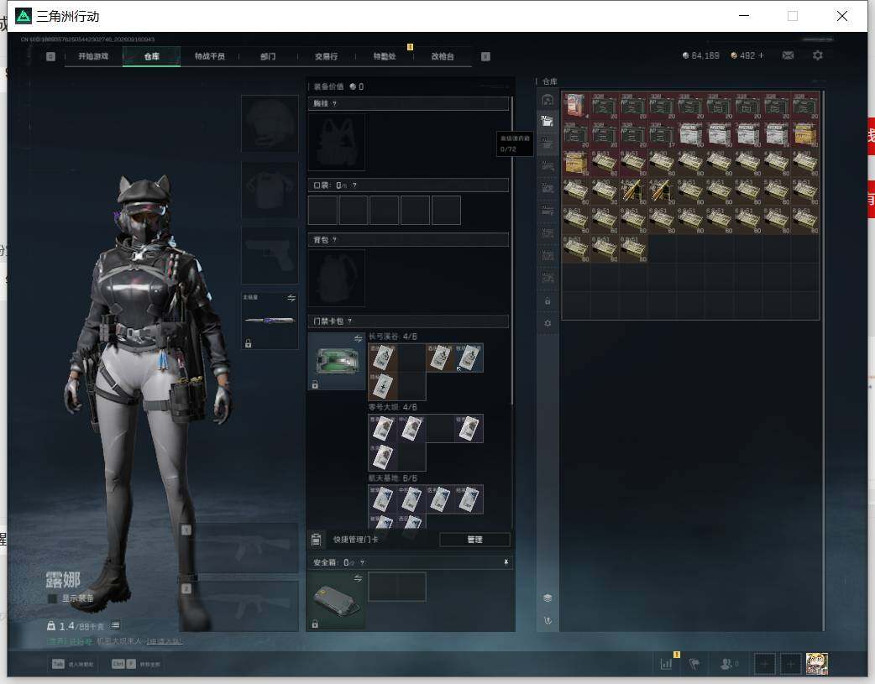Click the lock icon in the warehouse sidebar

point(548,301)
